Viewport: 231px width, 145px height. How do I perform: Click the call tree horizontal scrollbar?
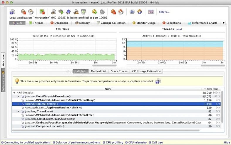coord(106,130)
